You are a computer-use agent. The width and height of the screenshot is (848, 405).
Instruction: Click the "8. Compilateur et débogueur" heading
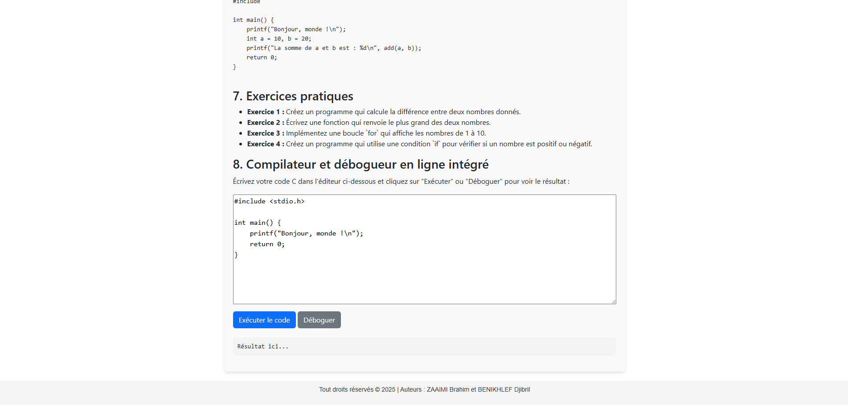pos(361,165)
